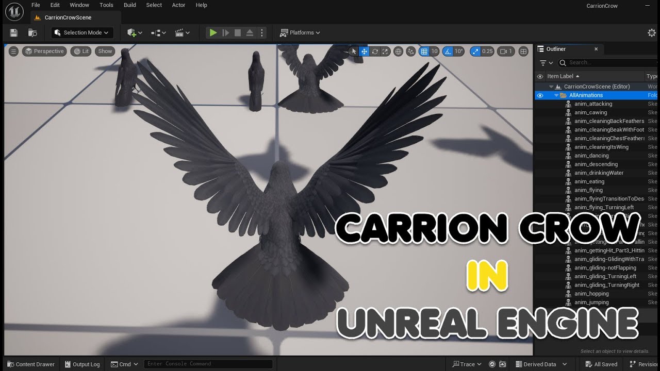This screenshot has width=660, height=371.
Task: Open the Outliner filter options dropdown
Action: click(x=546, y=63)
